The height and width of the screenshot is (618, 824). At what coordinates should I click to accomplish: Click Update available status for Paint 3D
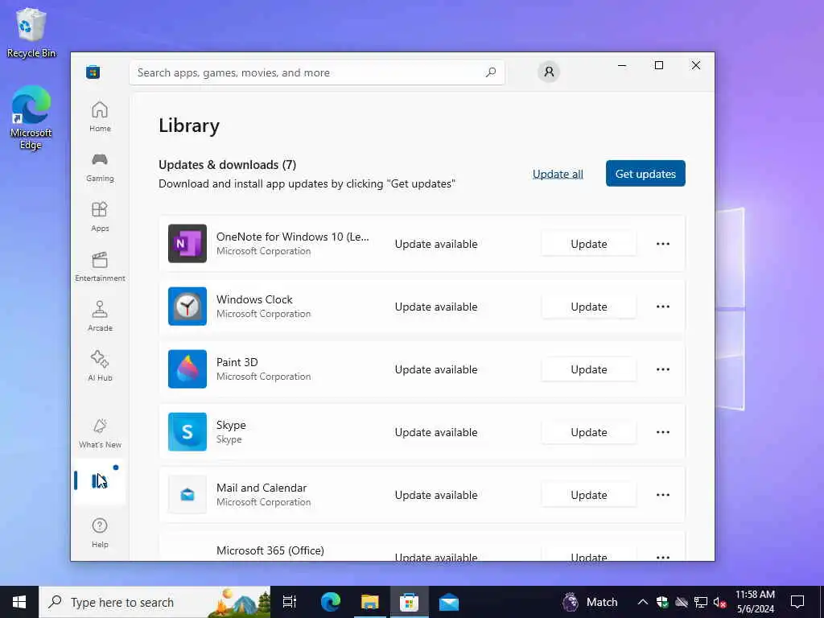[436, 369]
